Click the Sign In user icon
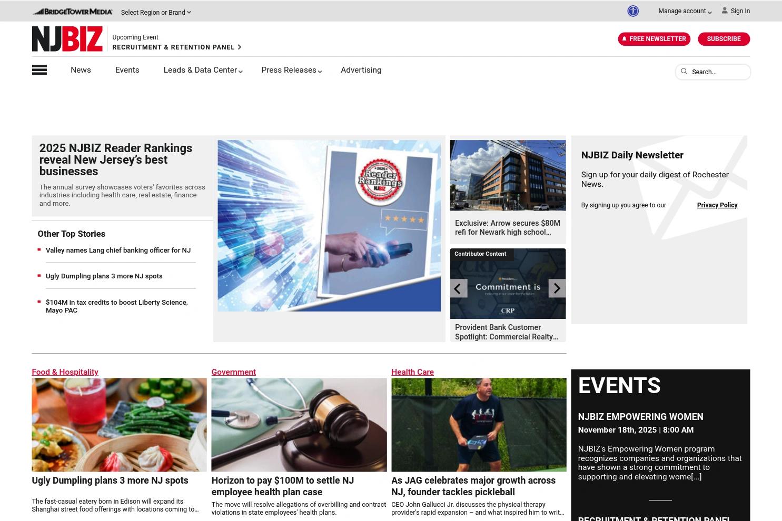This screenshot has width=782, height=521. tap(725, 11)
